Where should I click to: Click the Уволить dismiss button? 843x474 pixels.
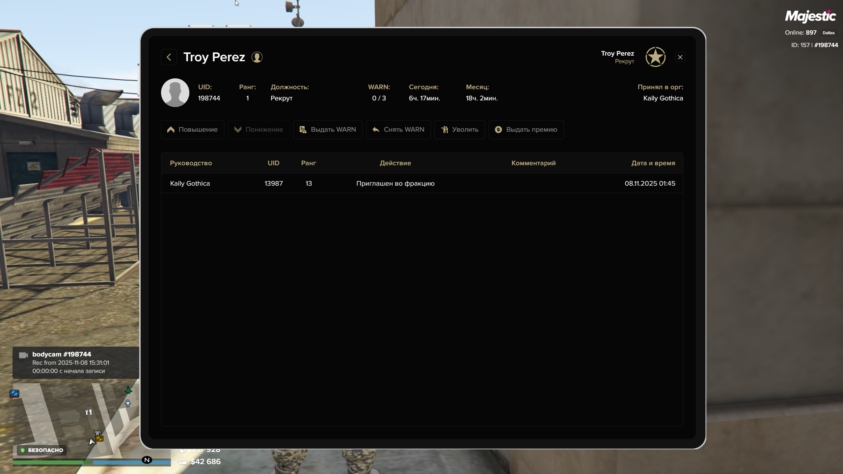coord(460,130)
